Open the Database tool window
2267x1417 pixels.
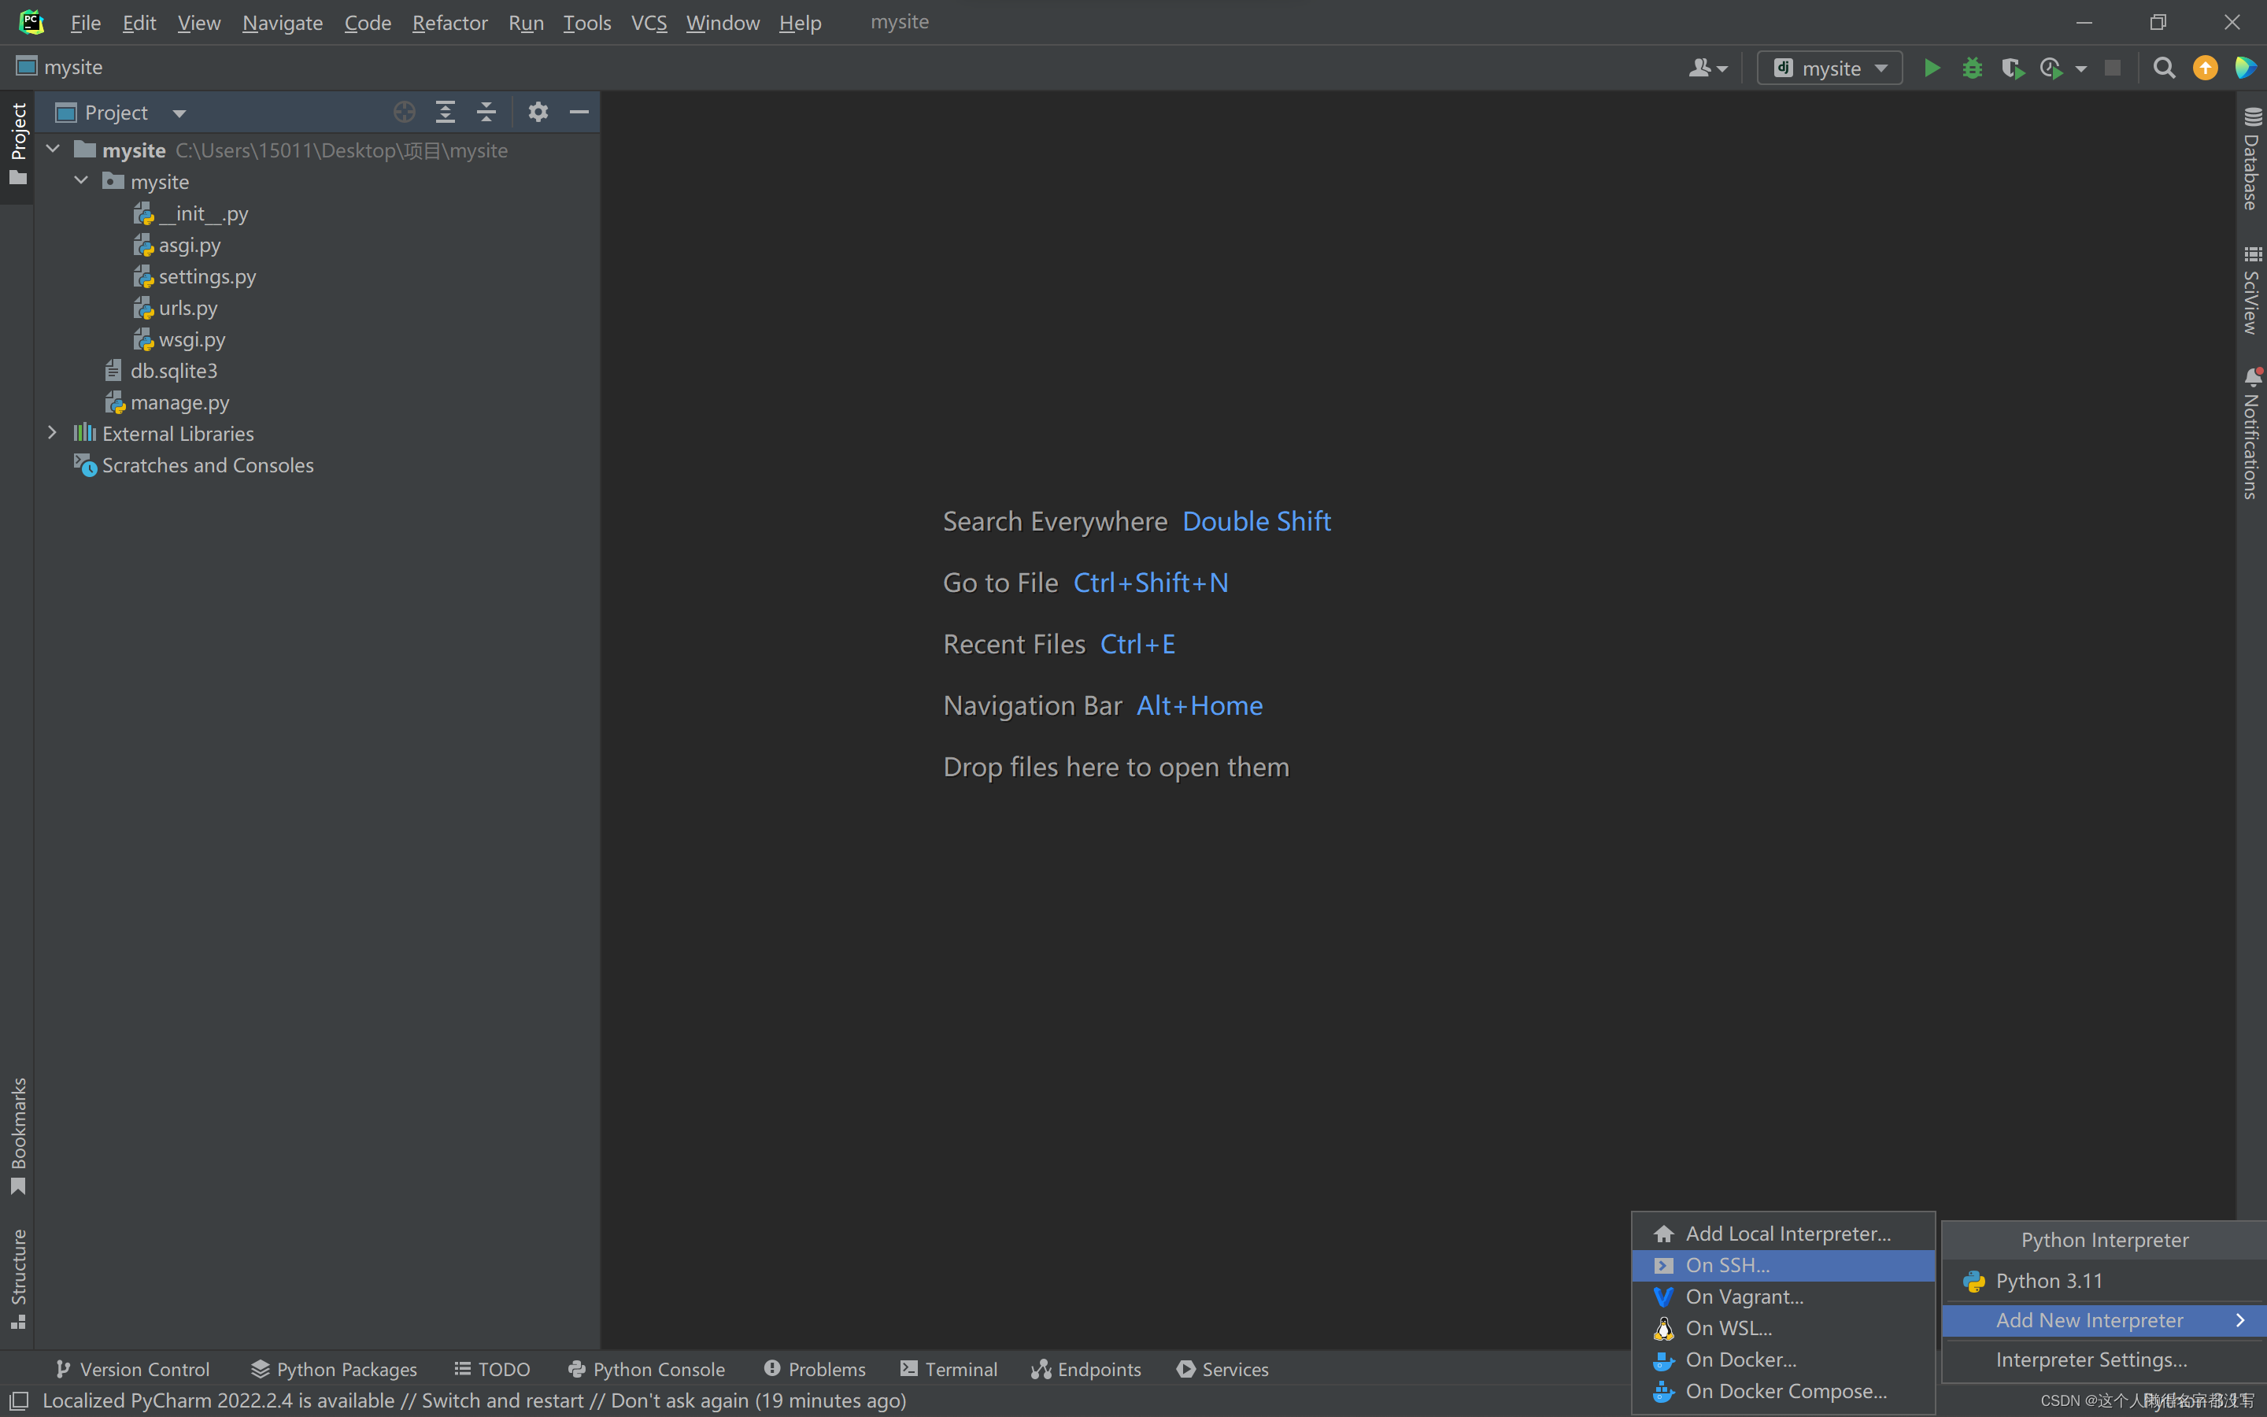pos(2252,157)
